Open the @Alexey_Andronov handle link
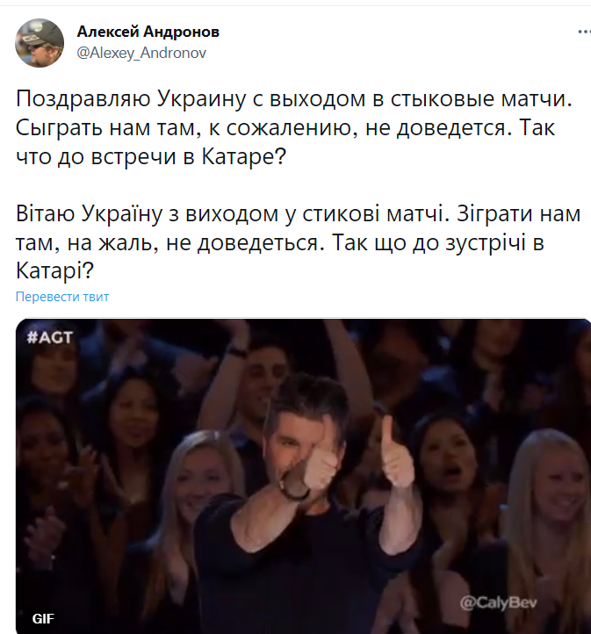The height and width of the screenshot is (634, 591). pos(141,53)
